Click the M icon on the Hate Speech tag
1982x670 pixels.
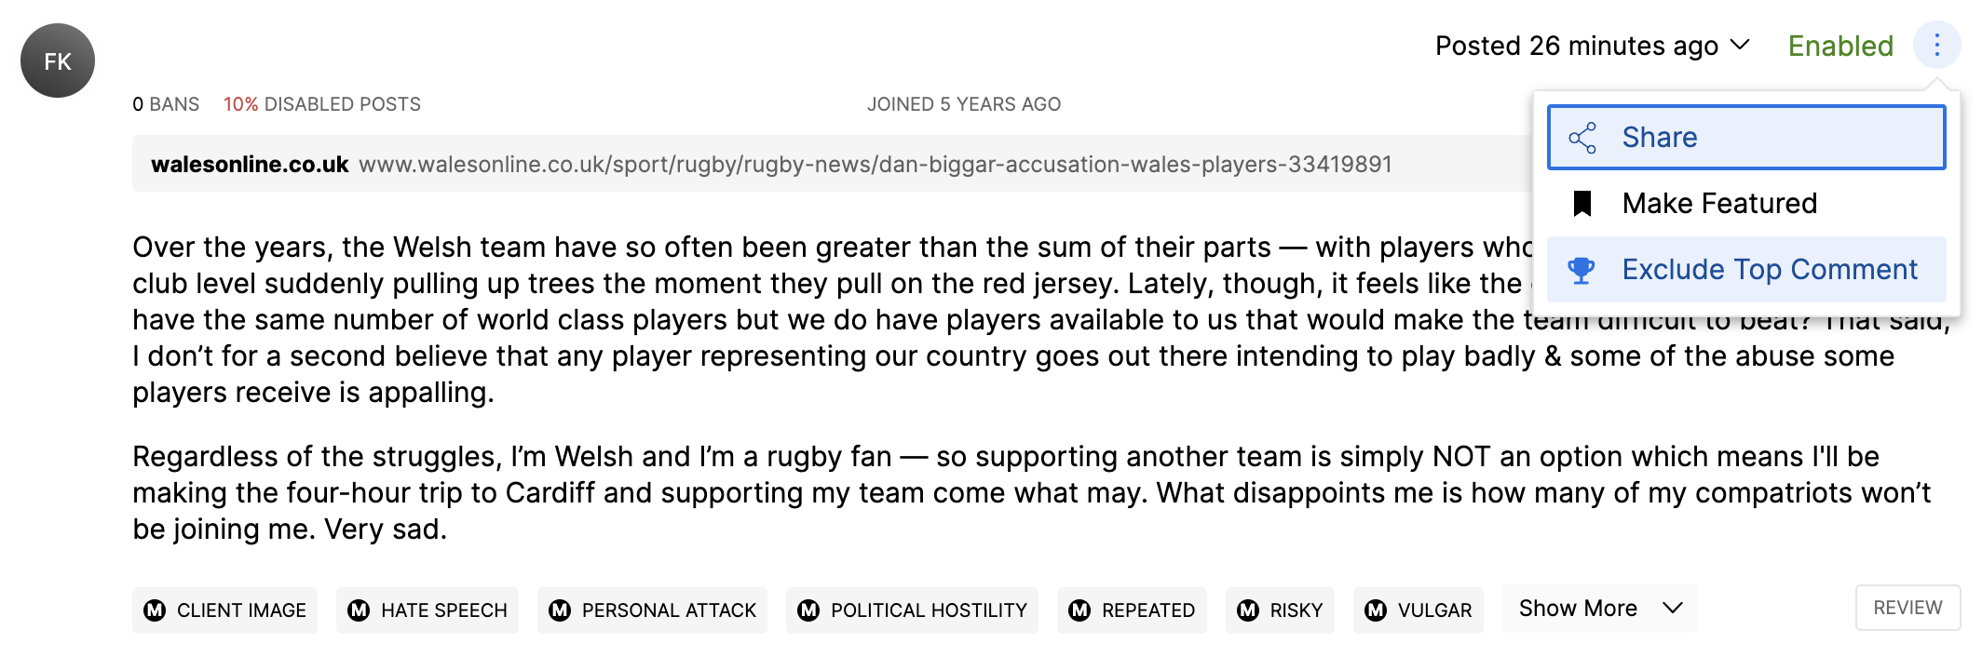[x=359, y=610]
